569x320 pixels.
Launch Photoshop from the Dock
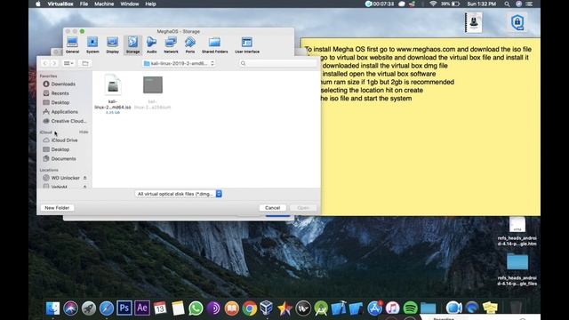[124, 308]
